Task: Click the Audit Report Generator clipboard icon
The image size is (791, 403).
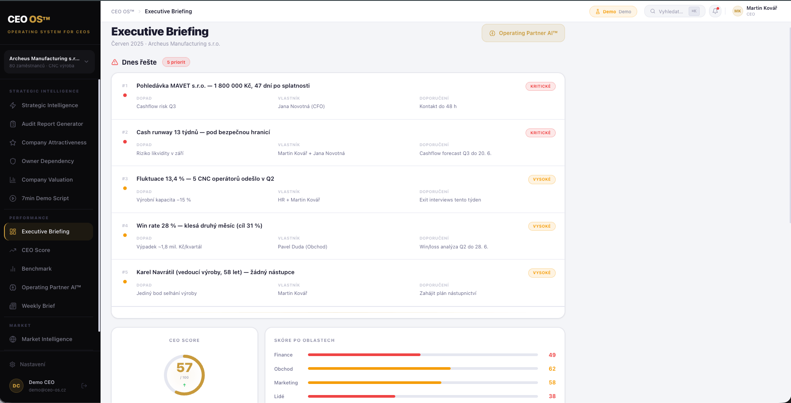Action: pos(13,124)
